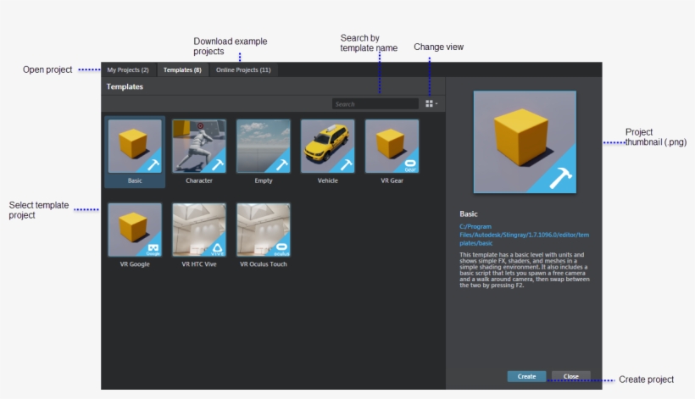Image resolution: width=695 pixels, height=399 pixels.
Task: Open the Basic template folder path link
Action: (x=524, y=235)
